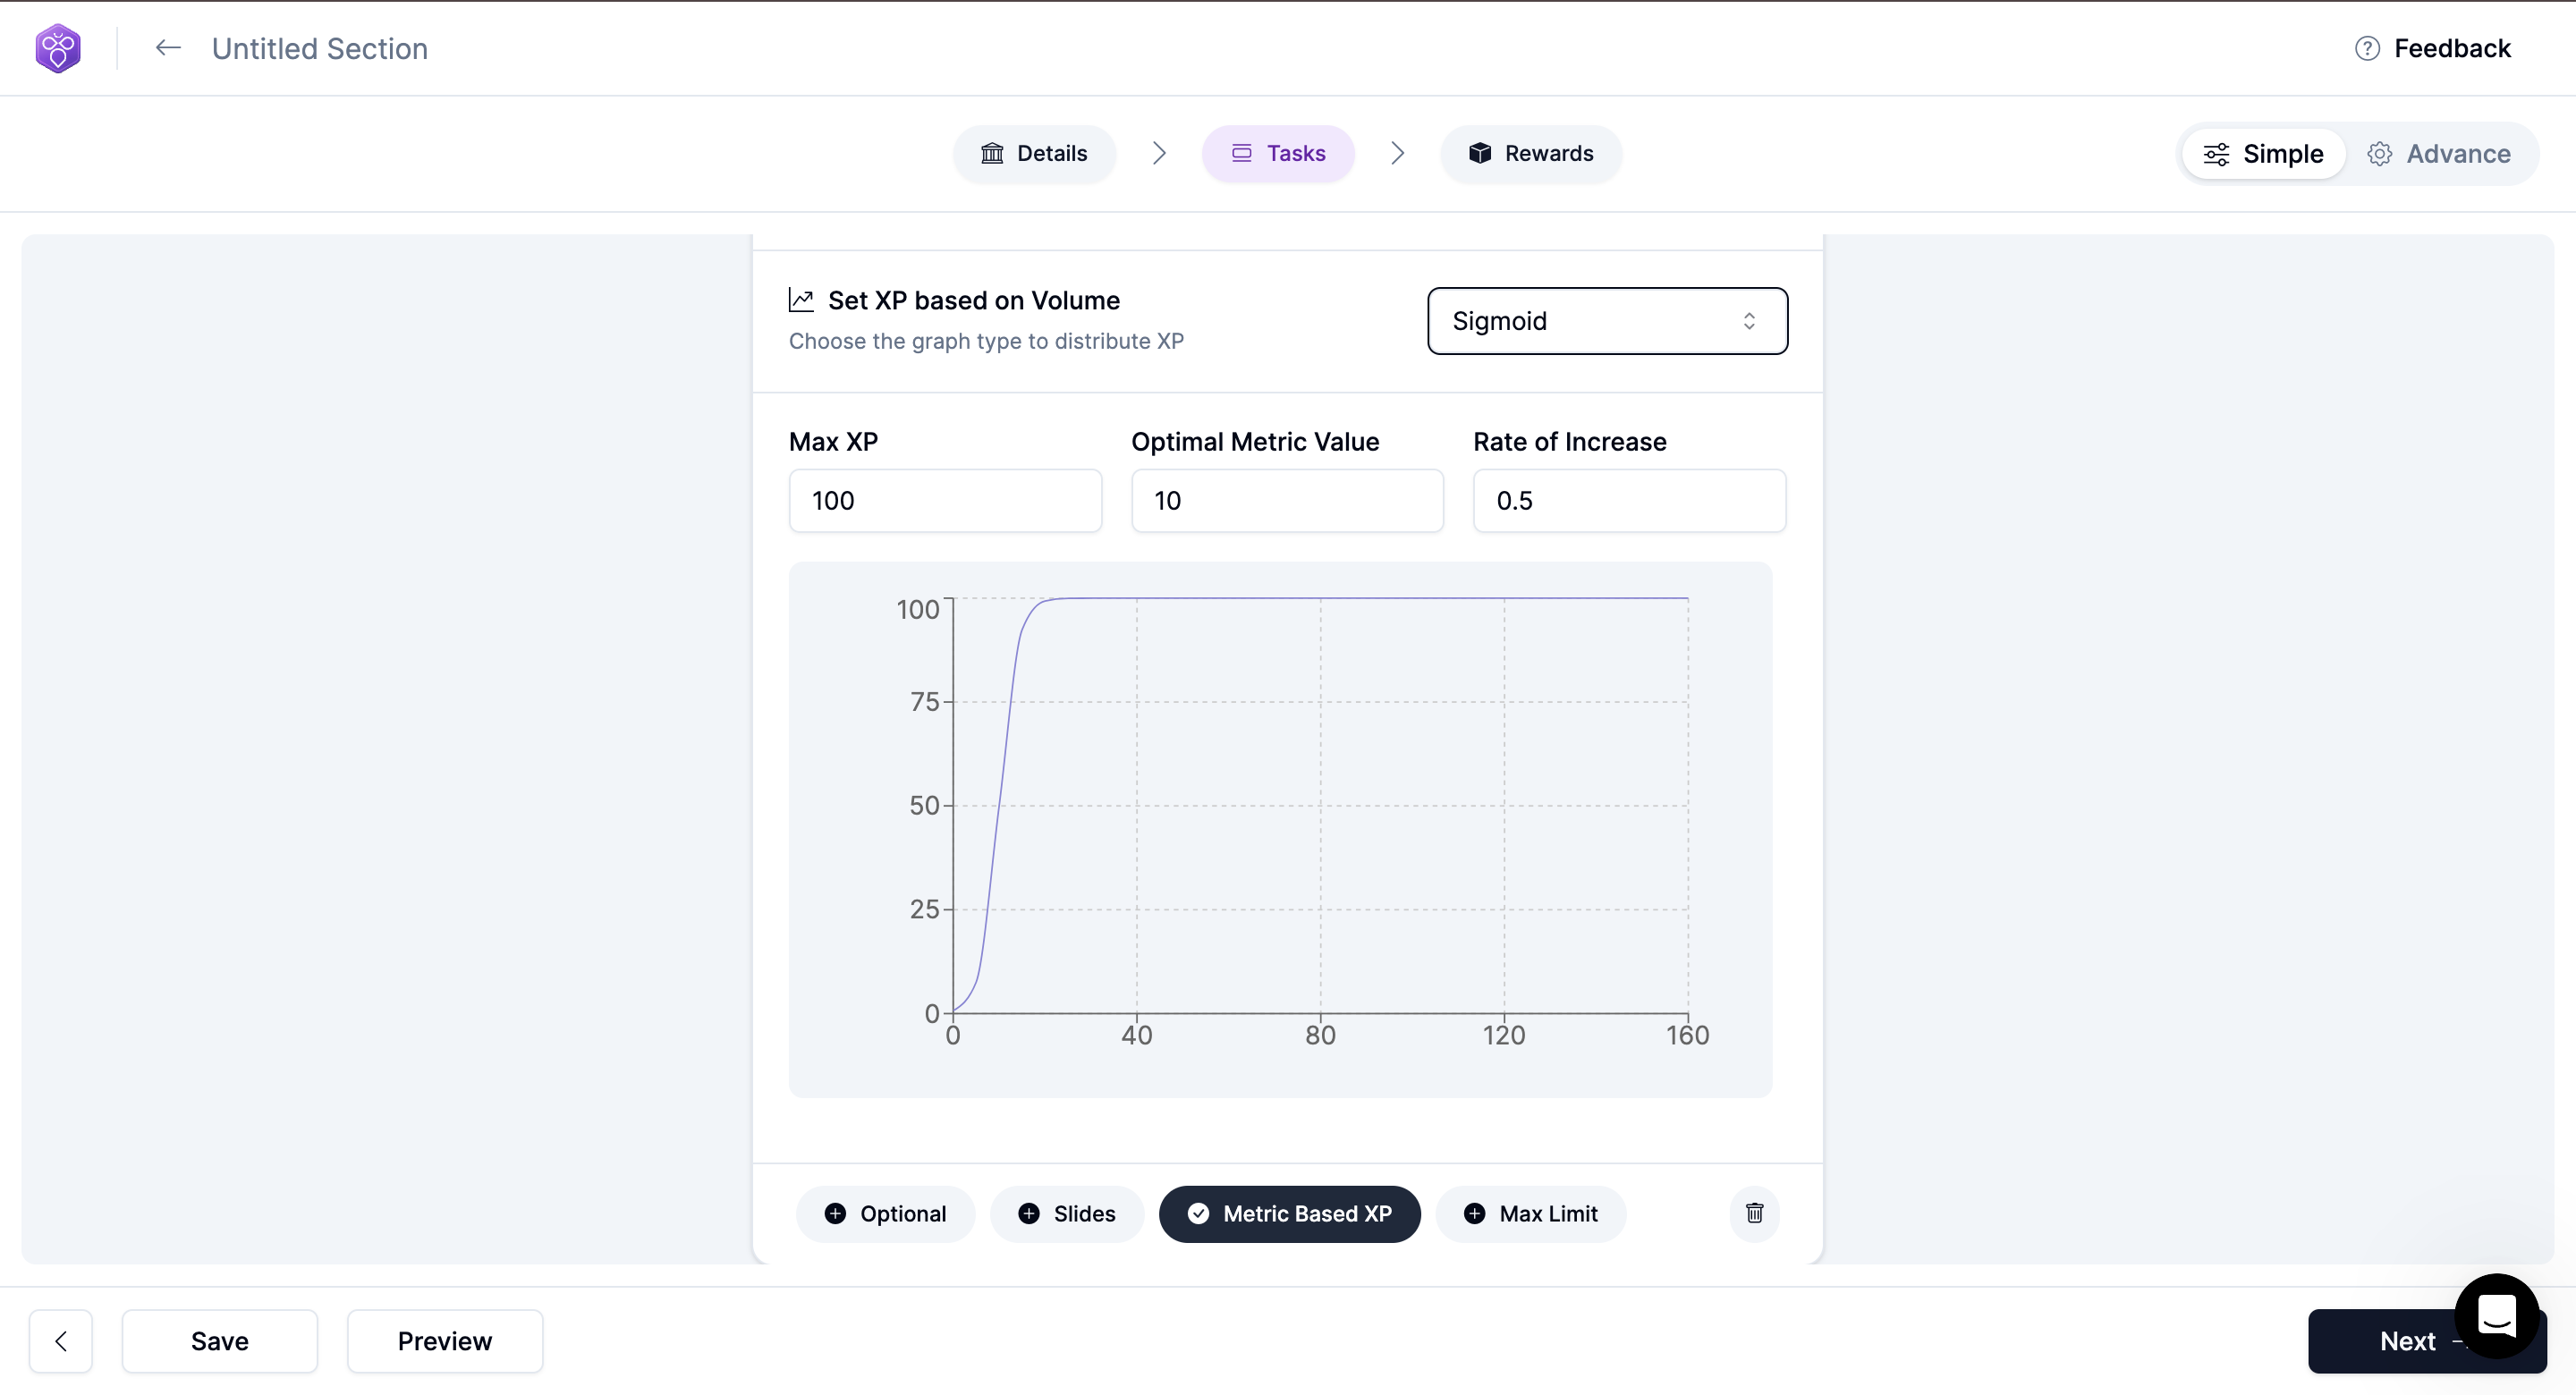Click the left chevron button beside Save
2576x1395 pixels.
(61, 1341)
